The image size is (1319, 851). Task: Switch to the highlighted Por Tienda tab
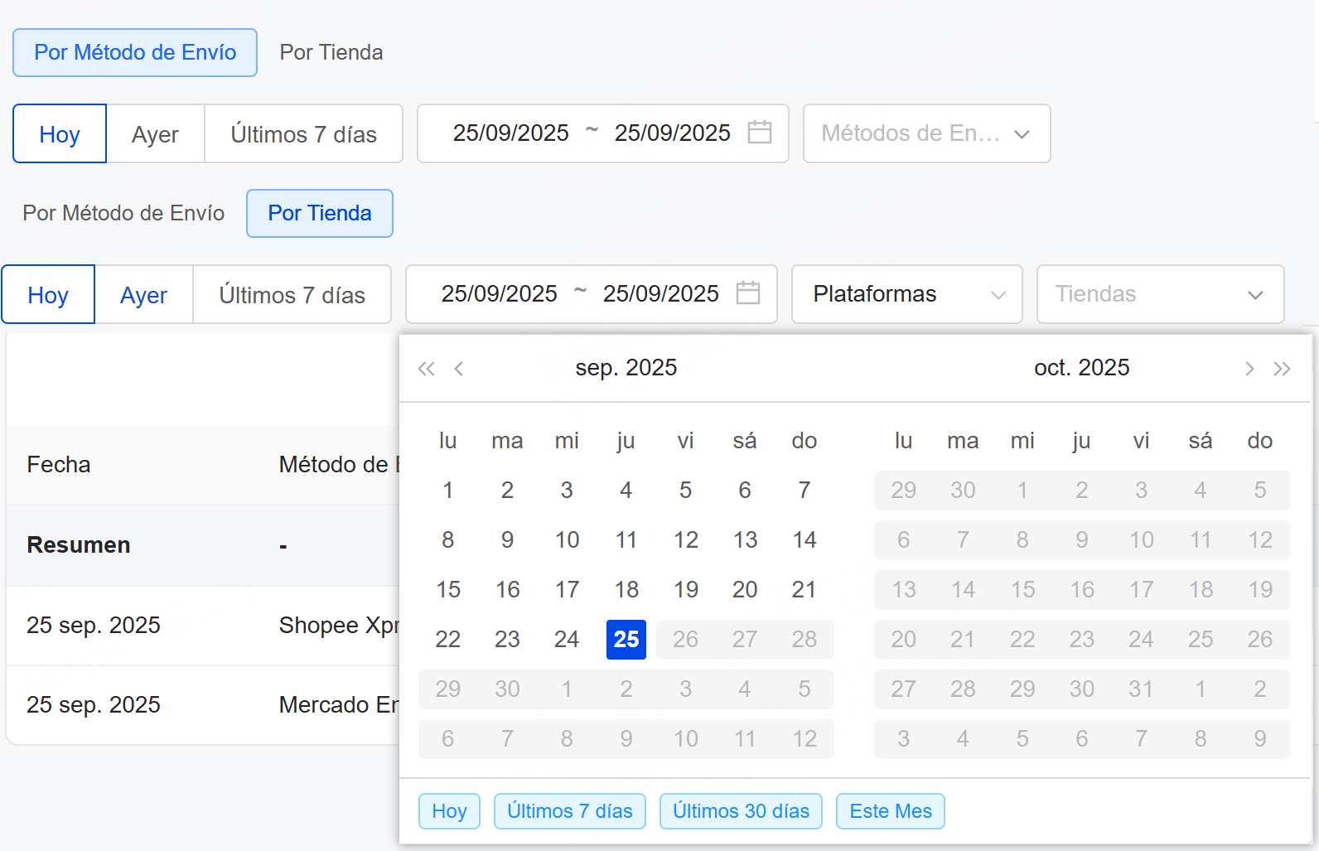pos(320,214)
